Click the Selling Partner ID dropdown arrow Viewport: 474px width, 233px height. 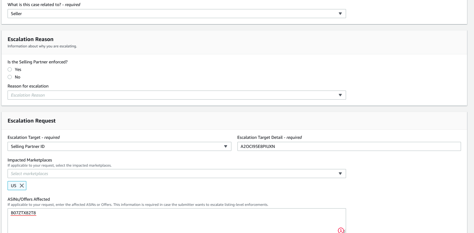[225, 146]
